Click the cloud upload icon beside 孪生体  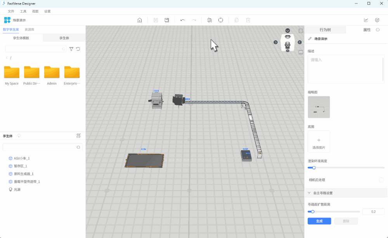(x=19, y=136)
